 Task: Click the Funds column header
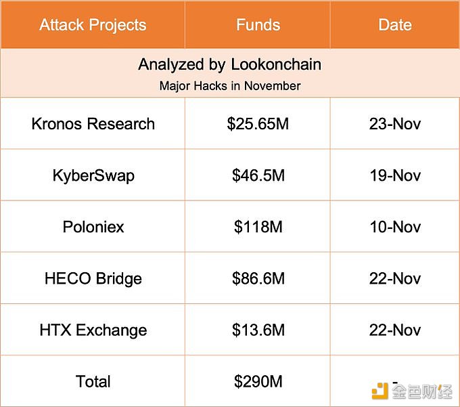point(258,24)
